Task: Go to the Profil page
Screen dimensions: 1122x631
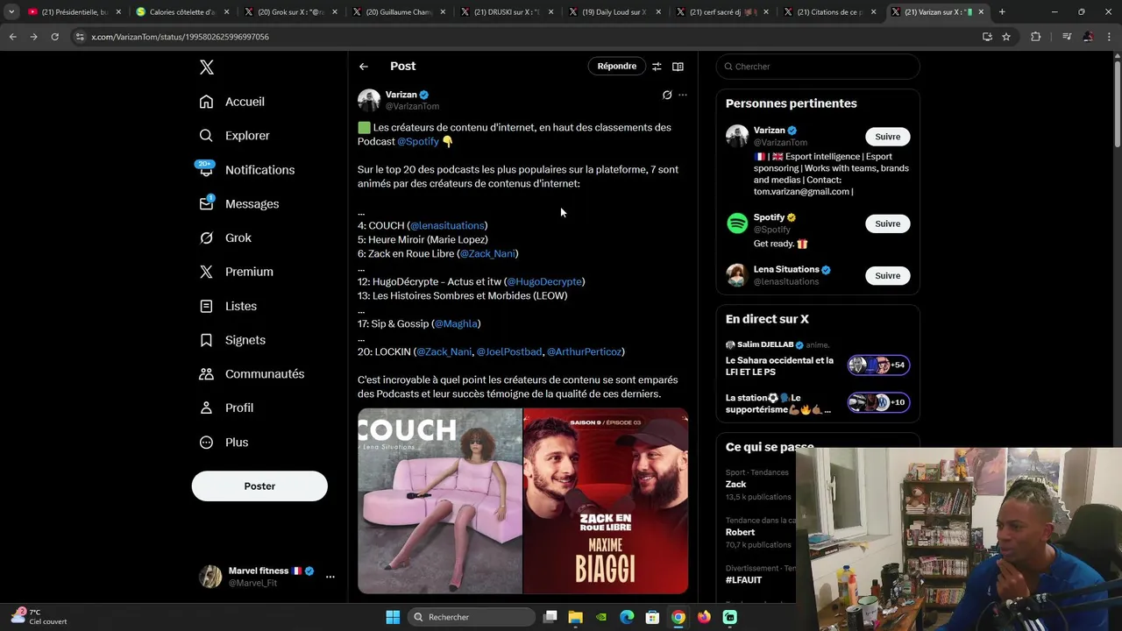Action: (x=226, y=408)
